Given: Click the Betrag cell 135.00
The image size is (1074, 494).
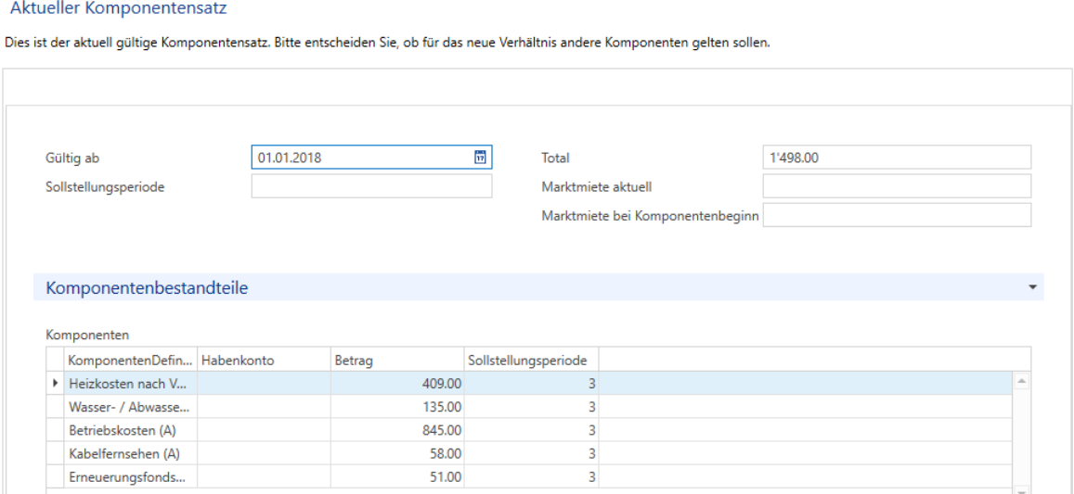Looking at the screenshot, I should [x=397, y=407].
